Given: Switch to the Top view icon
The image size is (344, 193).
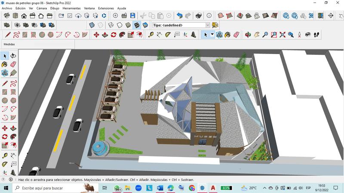Looking at the screenshot, I should tap(15, 15).
